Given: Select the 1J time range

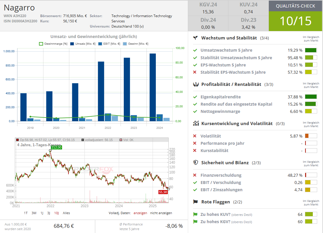Looking at the screenshot, I should click(x=42, y=213).
